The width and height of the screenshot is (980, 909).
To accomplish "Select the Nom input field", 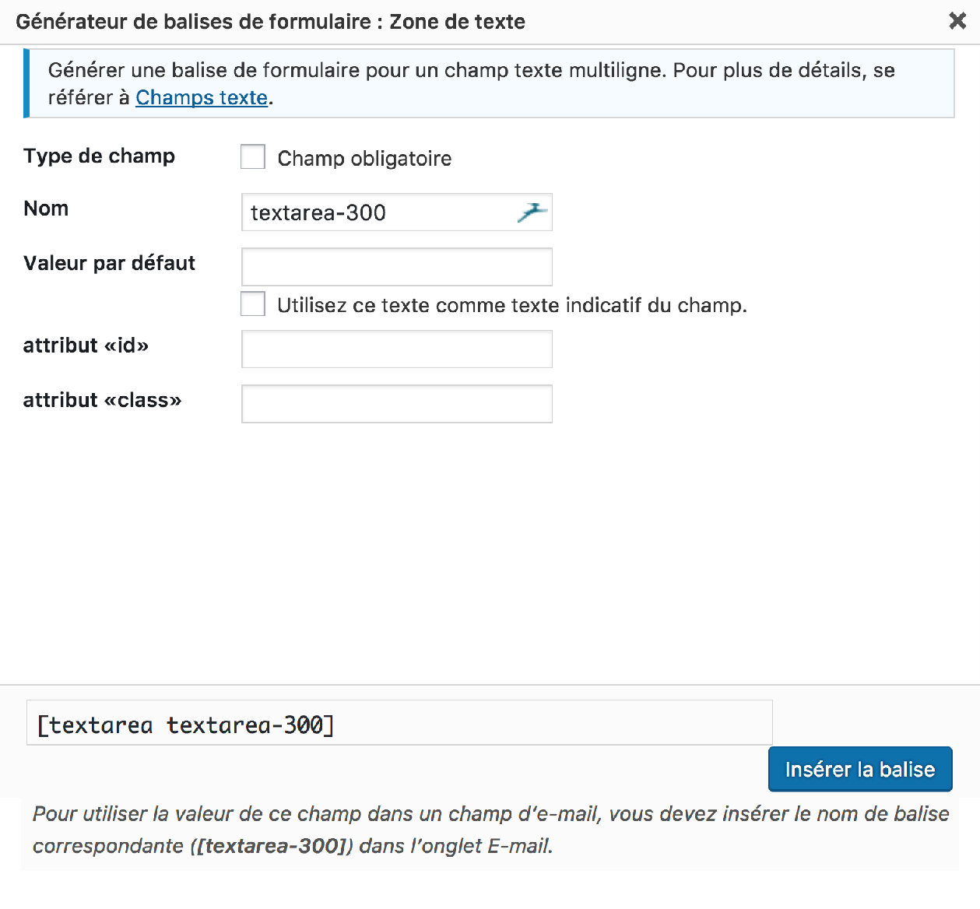I will 389,212.
